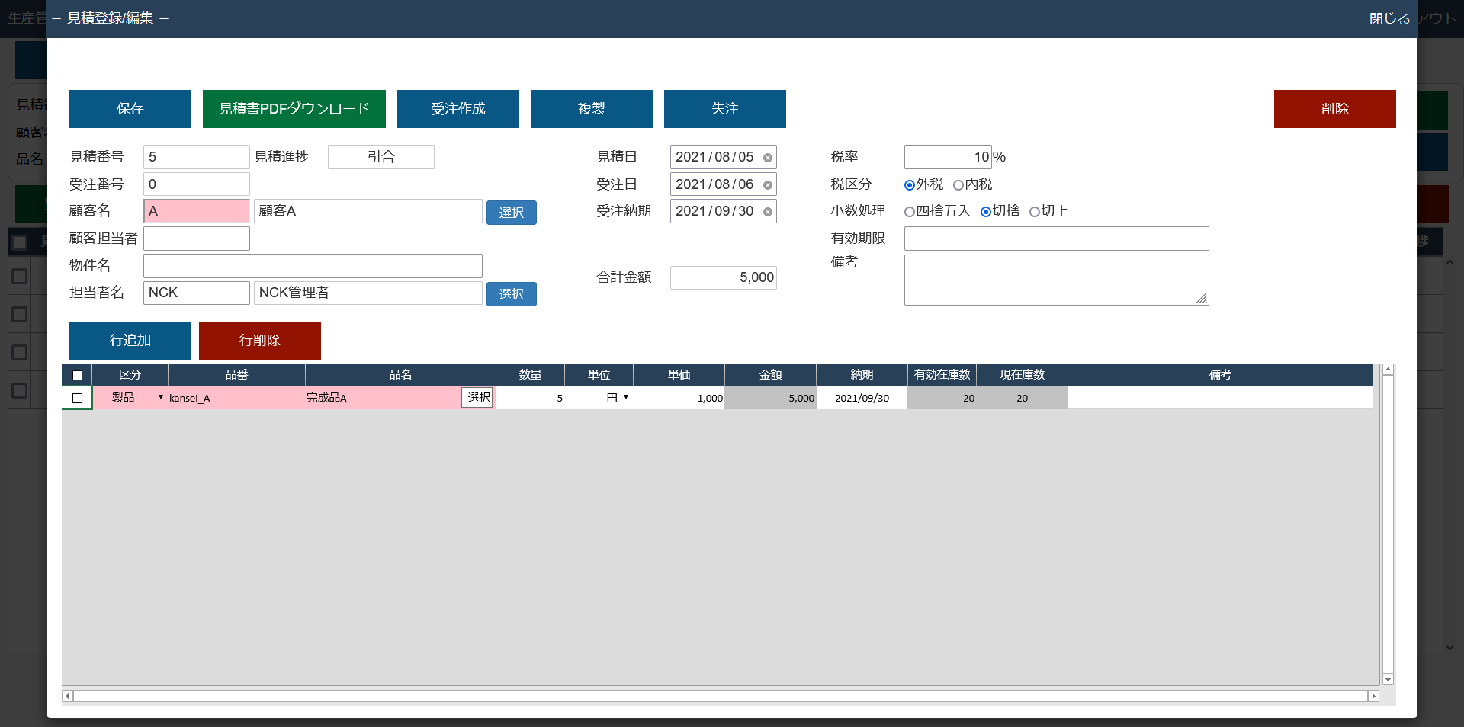1464x727 pixels.
Task: Select the 内税 tax radio option
Action: tap(958, 185)
